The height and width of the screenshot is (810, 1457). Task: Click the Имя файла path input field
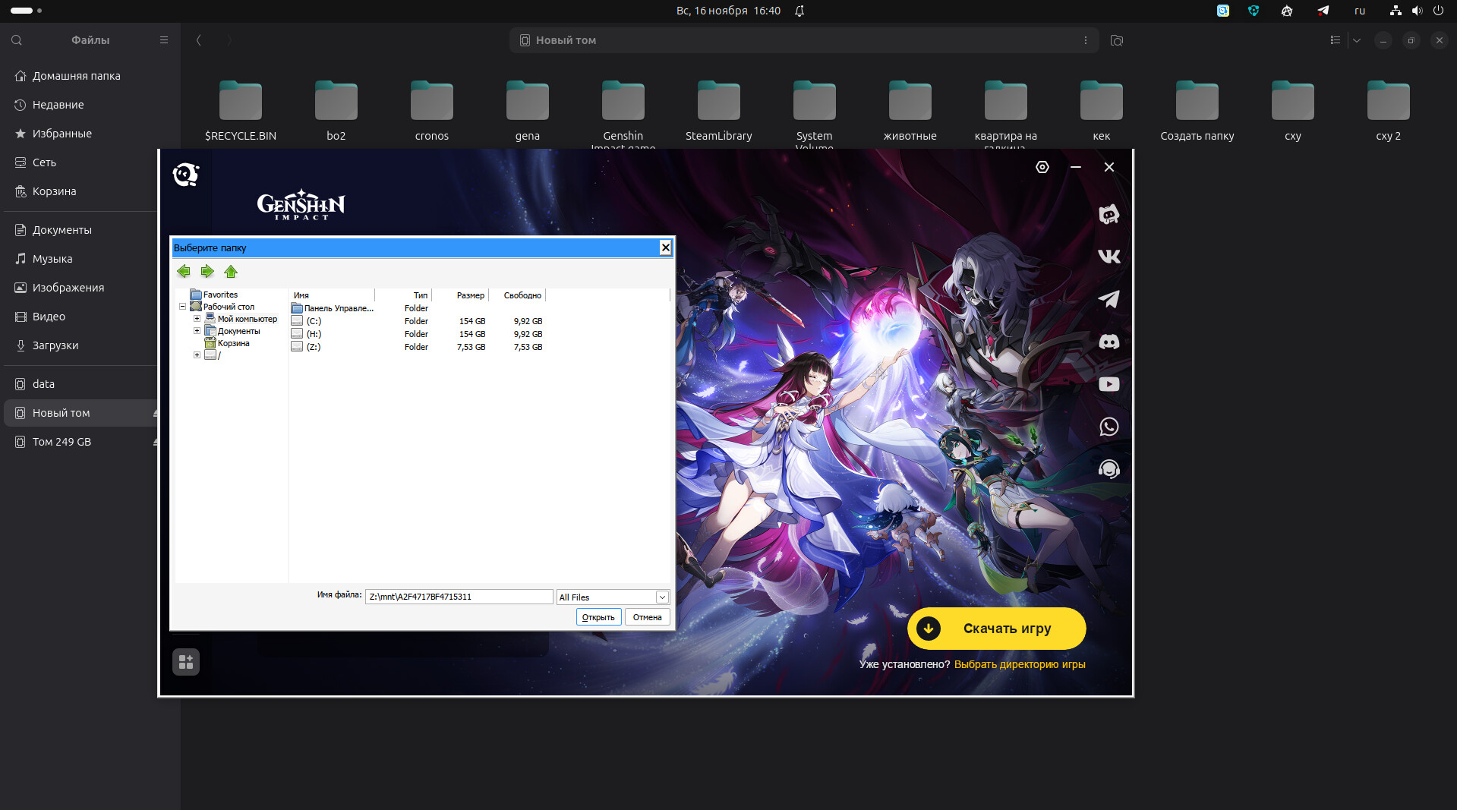459,597
